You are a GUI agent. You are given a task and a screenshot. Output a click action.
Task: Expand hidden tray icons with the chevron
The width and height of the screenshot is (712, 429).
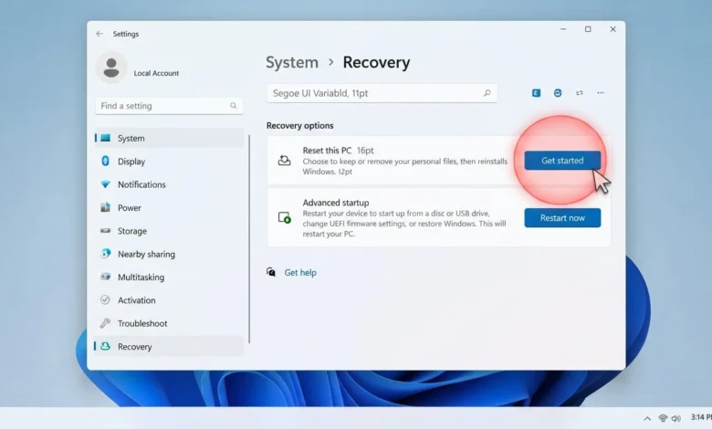pos(647,418)
